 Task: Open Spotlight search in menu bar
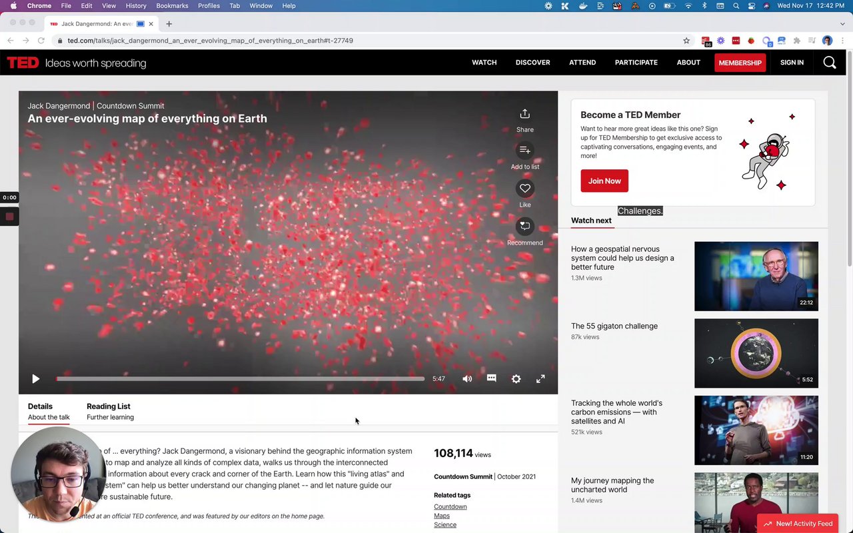coord(736,5)
